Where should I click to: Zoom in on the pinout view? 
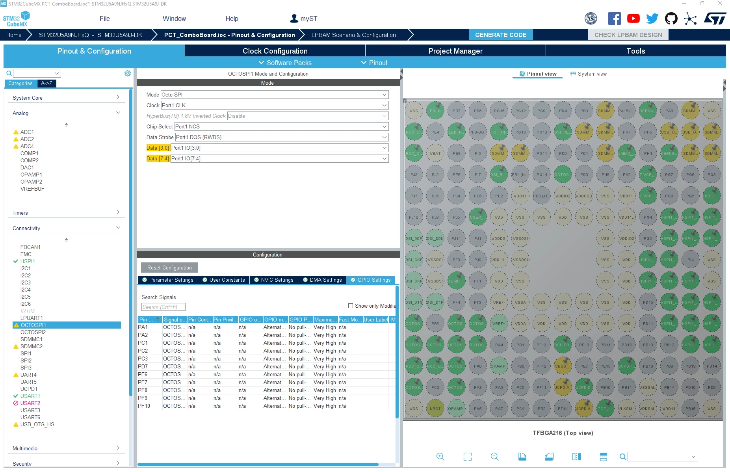click(x=440, y=457)
